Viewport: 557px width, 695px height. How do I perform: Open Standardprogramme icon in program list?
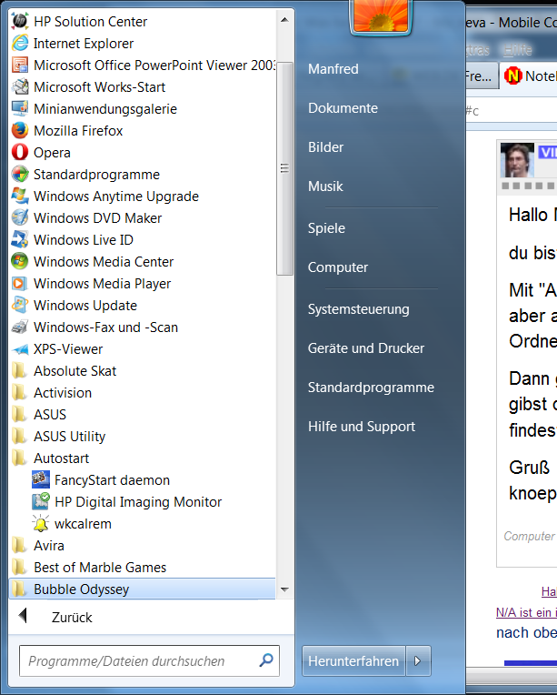coord(20,174)
